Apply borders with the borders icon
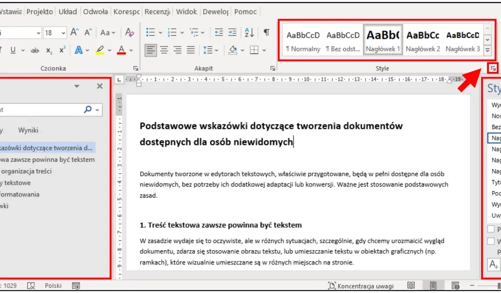This screenshot has width=501, height=293. click(254, 50)
